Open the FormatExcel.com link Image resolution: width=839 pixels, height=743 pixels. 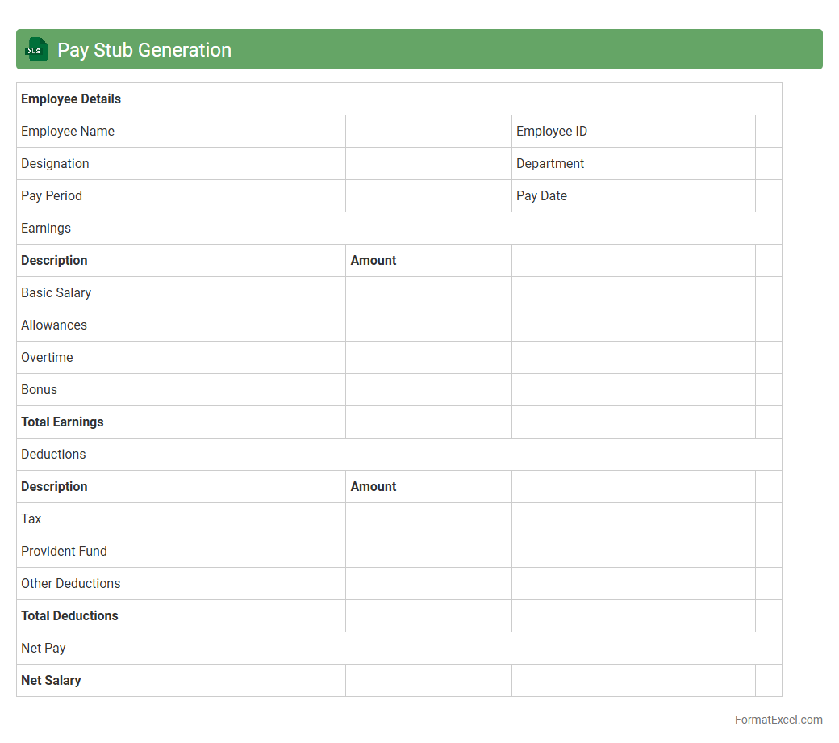click(x=778, y=720)
